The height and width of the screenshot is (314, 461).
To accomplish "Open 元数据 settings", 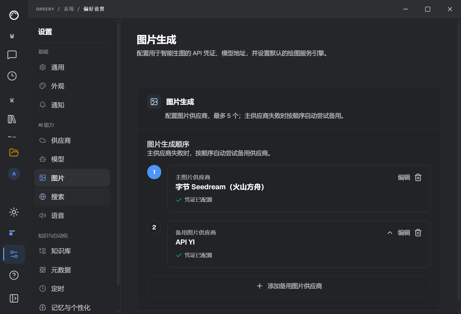I will tap(72, 270).
